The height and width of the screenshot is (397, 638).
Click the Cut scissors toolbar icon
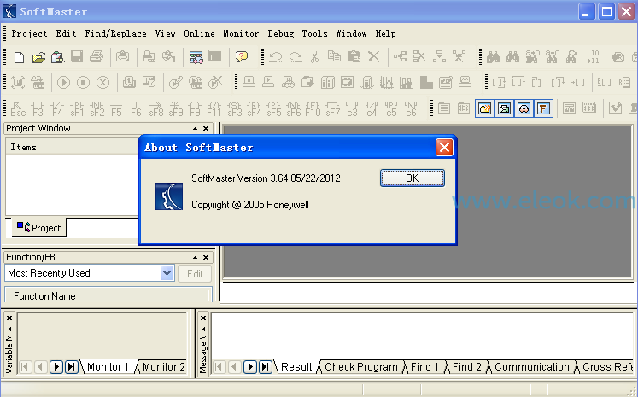pyautogui.click(x=314, y=56)
